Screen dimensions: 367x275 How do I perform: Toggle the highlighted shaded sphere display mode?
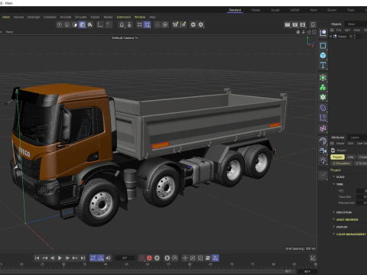coord(82,24)
